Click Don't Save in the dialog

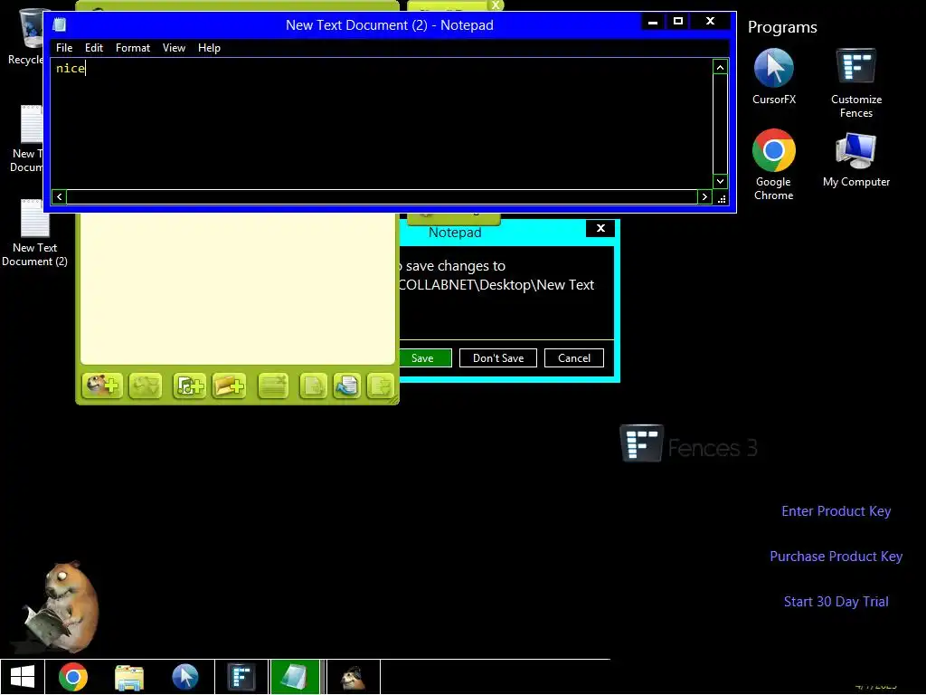point(498,358)
